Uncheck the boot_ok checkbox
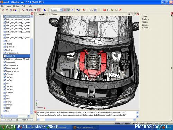Screen dimensions: 173x130 coord(5,50)
